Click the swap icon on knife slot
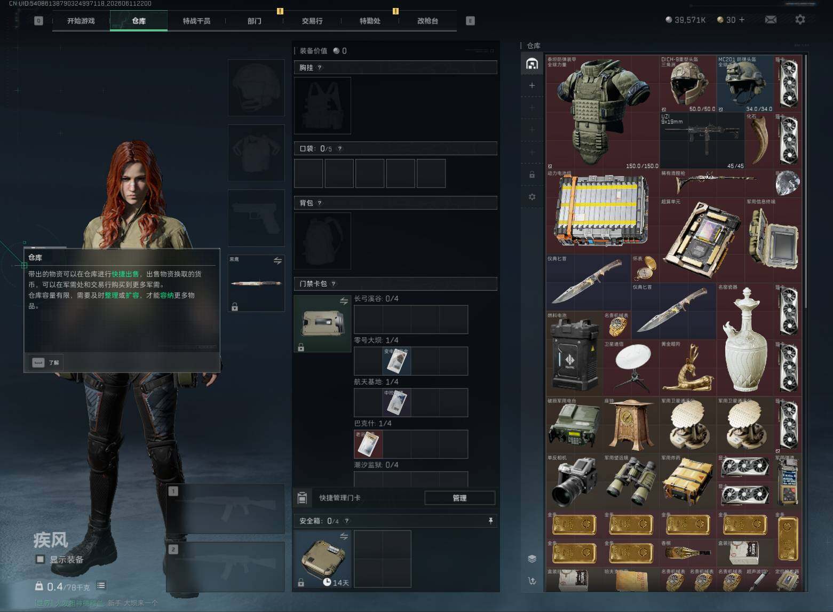 [x=277, y=260]
